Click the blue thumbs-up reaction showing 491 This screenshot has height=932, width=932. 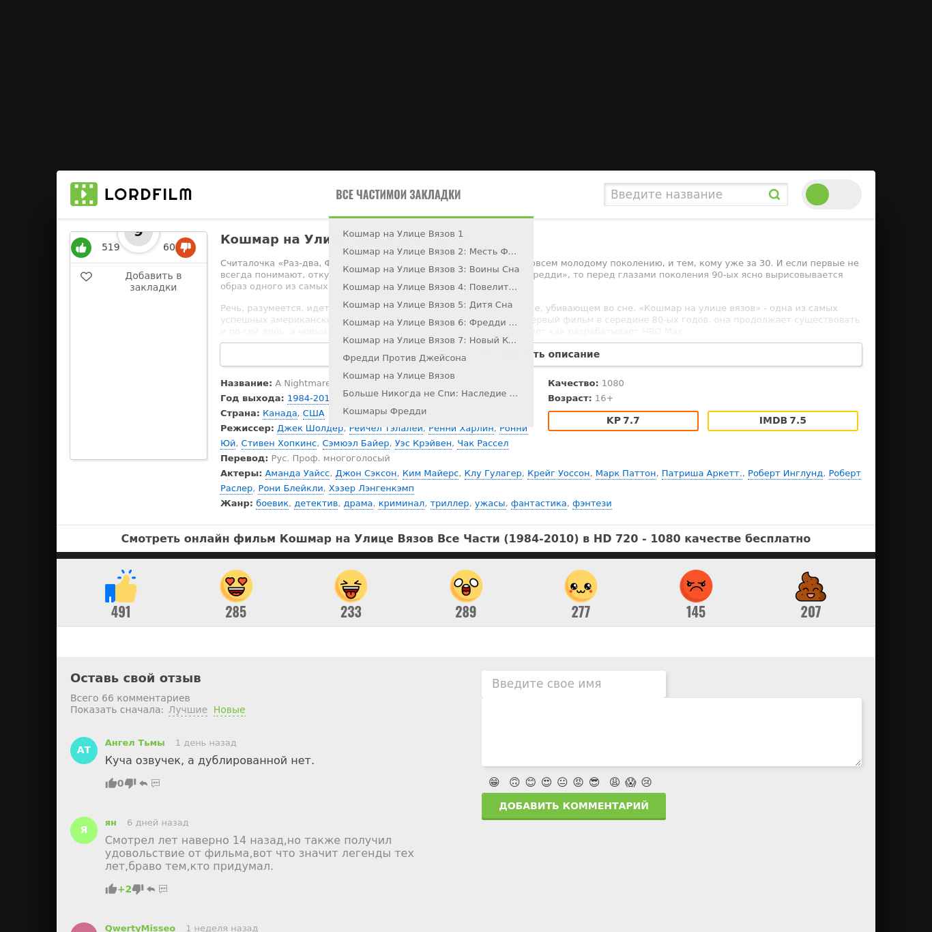click(121, 586)
